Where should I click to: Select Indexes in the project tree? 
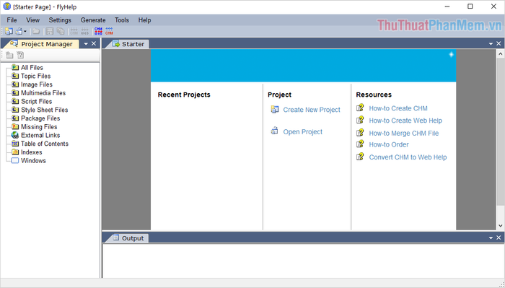pos(32,152)
